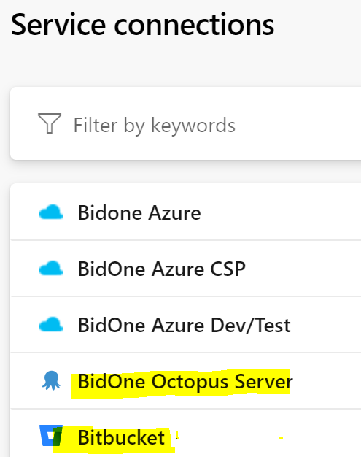The height and width of the screenshot is (457, 361).
Task: Click the BidOne Azure CSP cloud icon
Action: [x=51, y=268]
